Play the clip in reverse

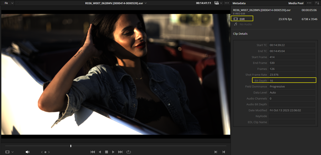tap(100, 152)
